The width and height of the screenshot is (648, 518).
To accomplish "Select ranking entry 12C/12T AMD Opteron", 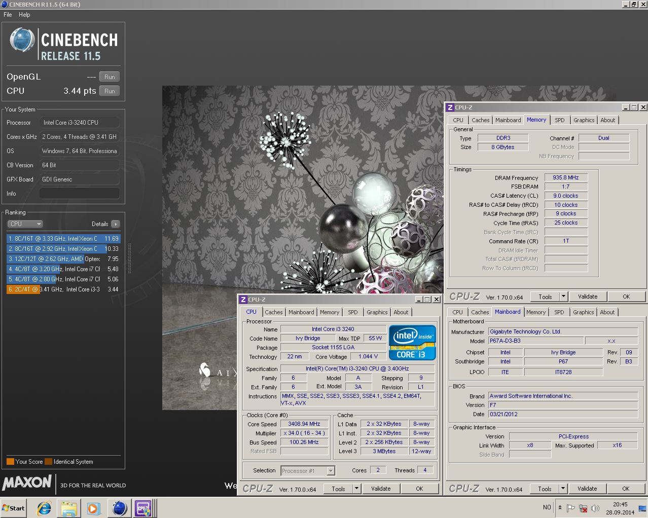I will pyautogui.click(x=63, y=259).
